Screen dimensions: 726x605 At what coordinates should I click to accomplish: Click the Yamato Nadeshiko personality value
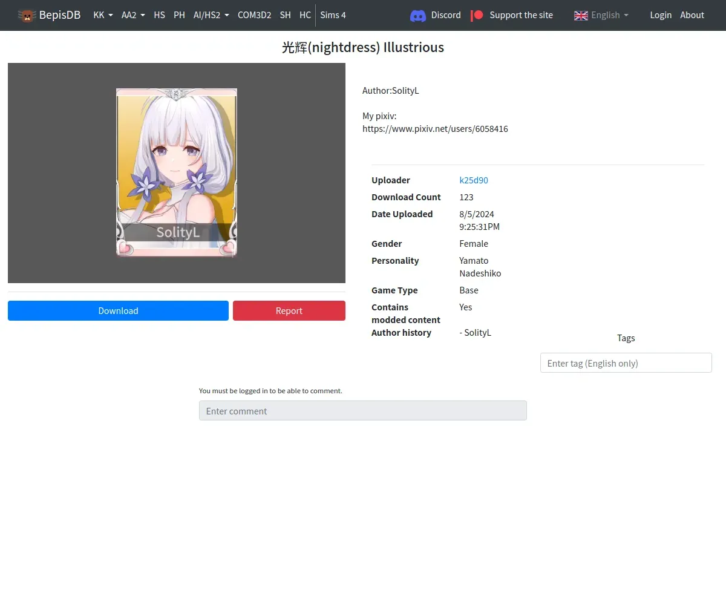480,267
